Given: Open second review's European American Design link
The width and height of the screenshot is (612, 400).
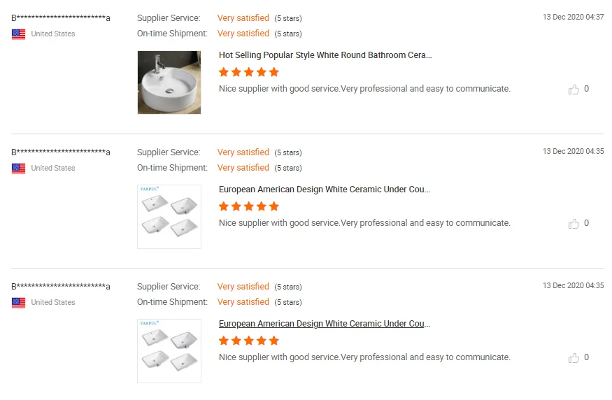Looking at the screenshot, I should point(325,190).
